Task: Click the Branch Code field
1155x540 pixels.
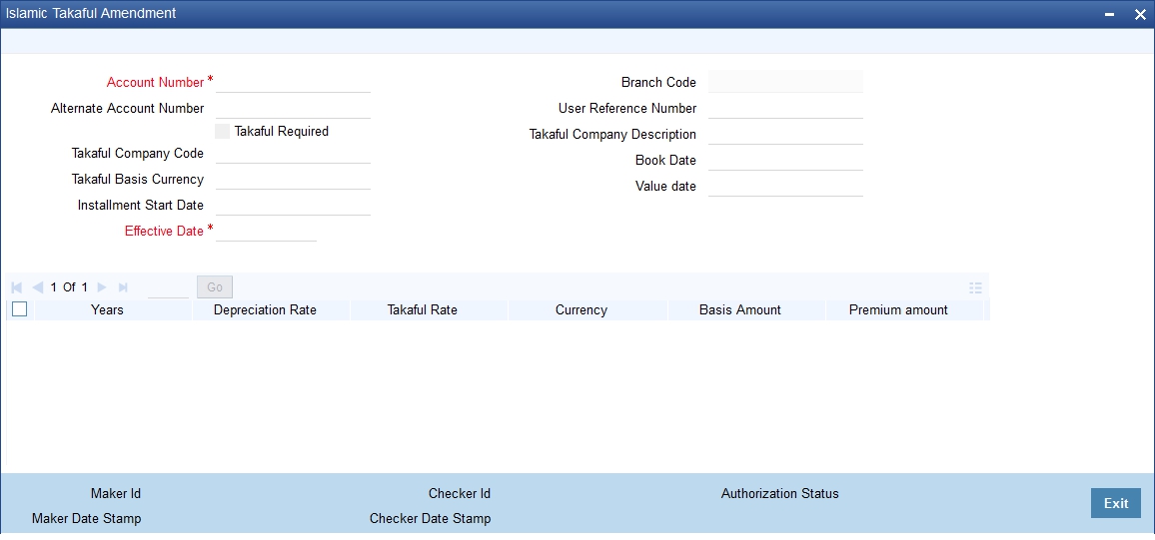Action: click(x=785, y=82)
